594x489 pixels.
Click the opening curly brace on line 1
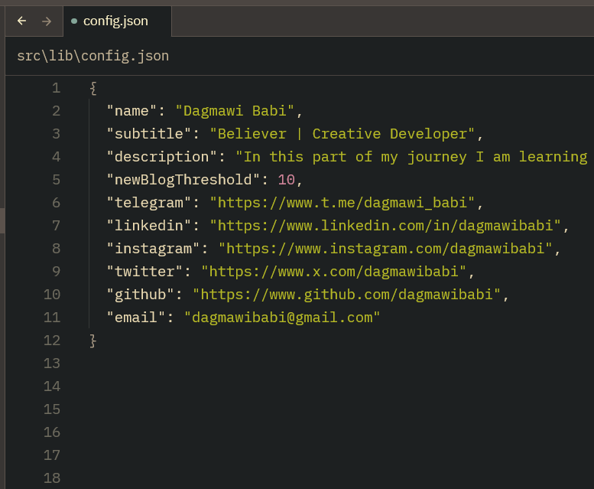[93, 88]
